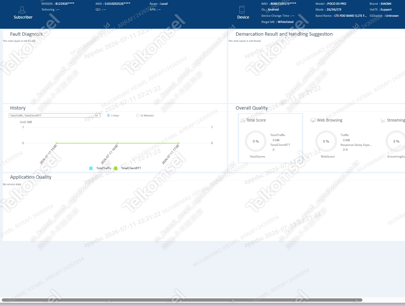This screenshot has width=405, height=306.
Task: Click the Subscriber label
Action: pos(23,17)
